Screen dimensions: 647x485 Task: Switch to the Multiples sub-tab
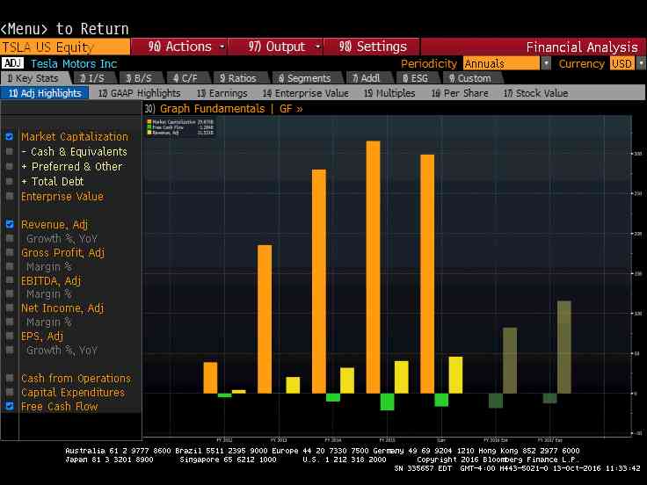(x=389, y=93)
